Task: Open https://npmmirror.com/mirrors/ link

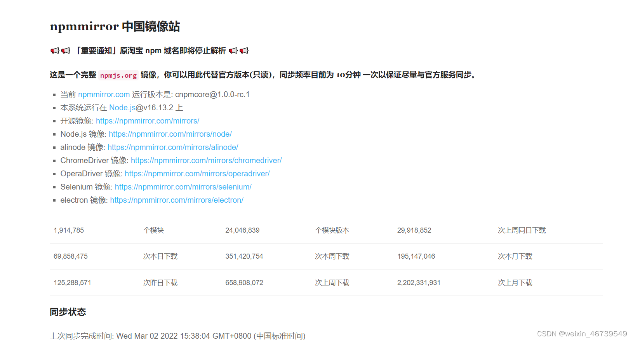Action: [148, 121]
